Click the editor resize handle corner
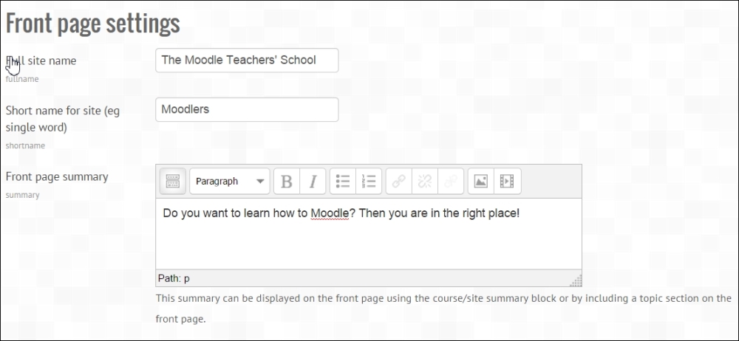739x341 pixels. [x=576, y=280]
